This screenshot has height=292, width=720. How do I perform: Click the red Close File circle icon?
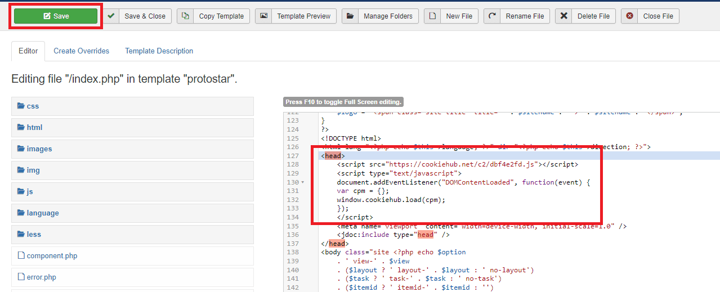(x=629, y=16)
